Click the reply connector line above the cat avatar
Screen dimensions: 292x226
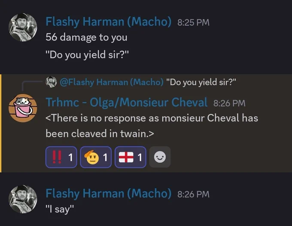[32, 86]
